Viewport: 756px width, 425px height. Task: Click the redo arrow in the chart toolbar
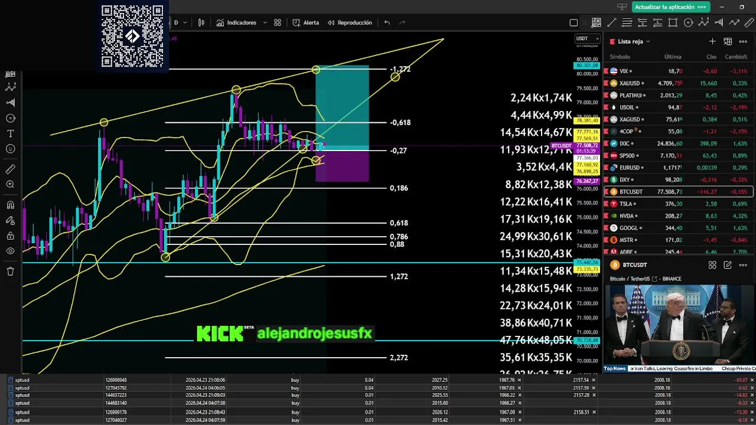point(402,22)
